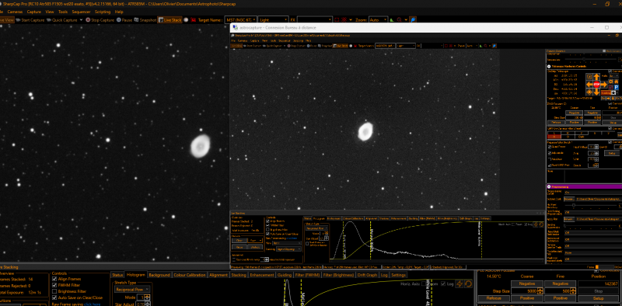Viewport: 622px width, 306px height.
Task: Switch to the Background tab
Action: coord(159,275)
